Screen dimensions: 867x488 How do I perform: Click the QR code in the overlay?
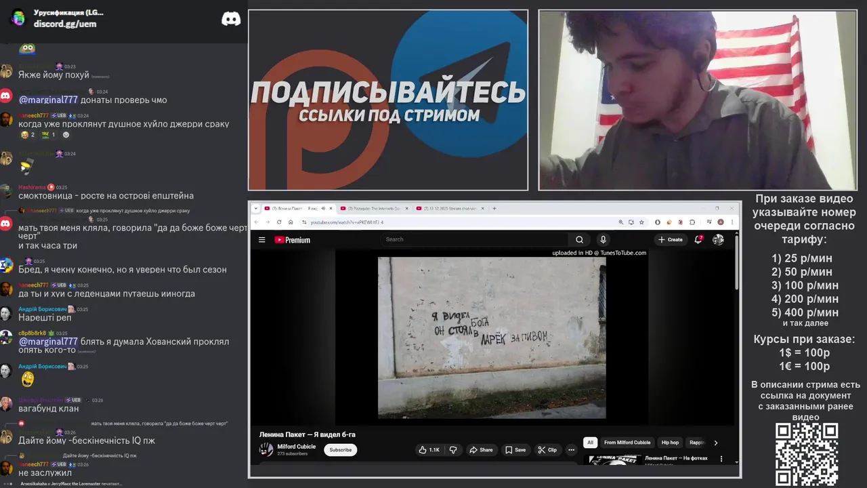click(x=807, y=455)
